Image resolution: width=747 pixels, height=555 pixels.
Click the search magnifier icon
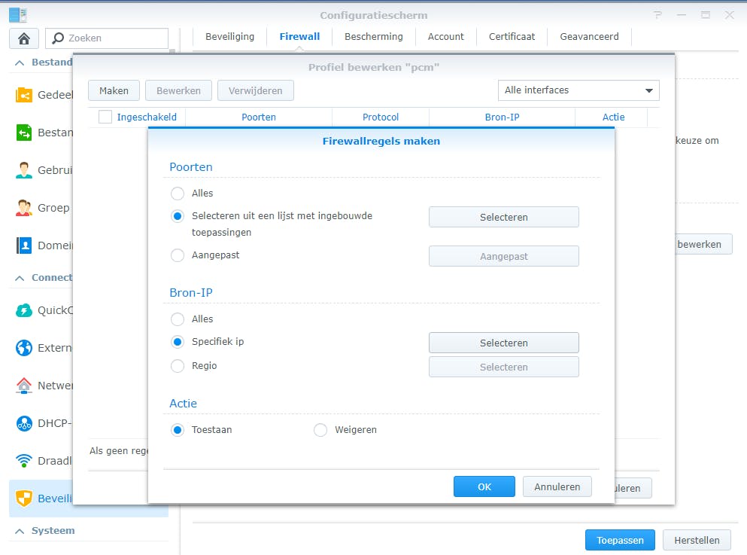[x=58, y=38]
